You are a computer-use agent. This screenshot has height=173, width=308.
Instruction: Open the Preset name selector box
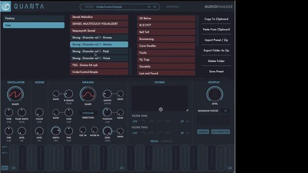click(x=120, y=7)
